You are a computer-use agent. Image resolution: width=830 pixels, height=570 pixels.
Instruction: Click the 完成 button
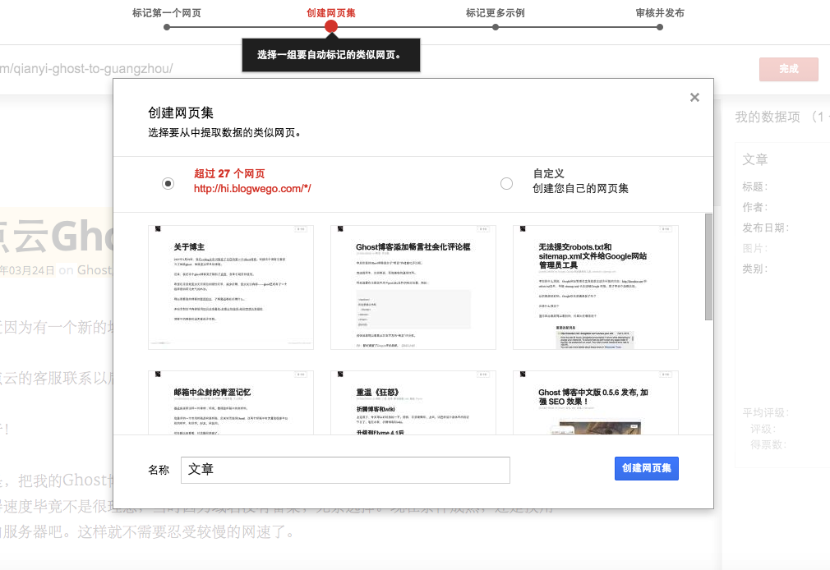tap(789, 69)
